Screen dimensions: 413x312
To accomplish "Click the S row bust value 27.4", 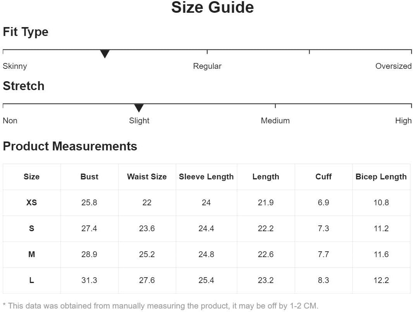I will (x=89, y=228).
